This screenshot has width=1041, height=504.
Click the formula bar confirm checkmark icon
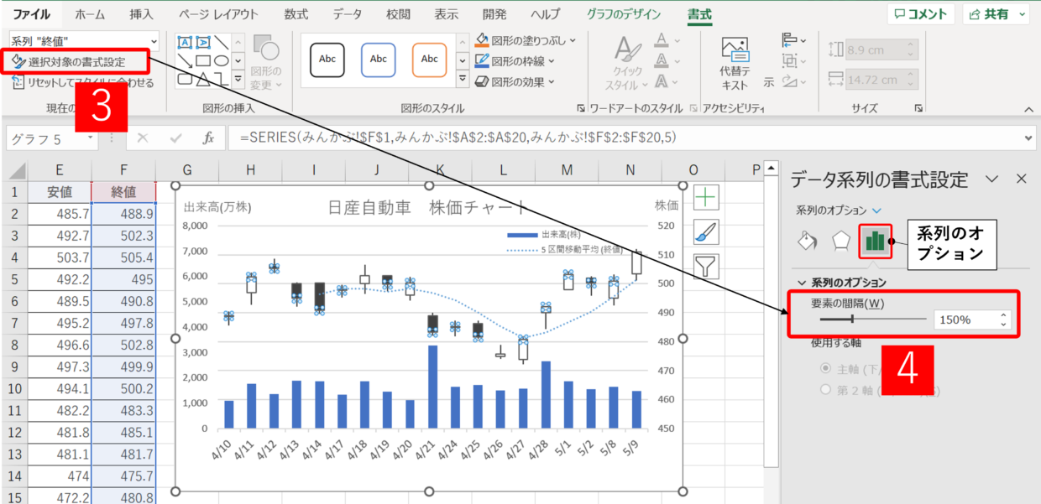pyautogui.click(x=175, y=138)
